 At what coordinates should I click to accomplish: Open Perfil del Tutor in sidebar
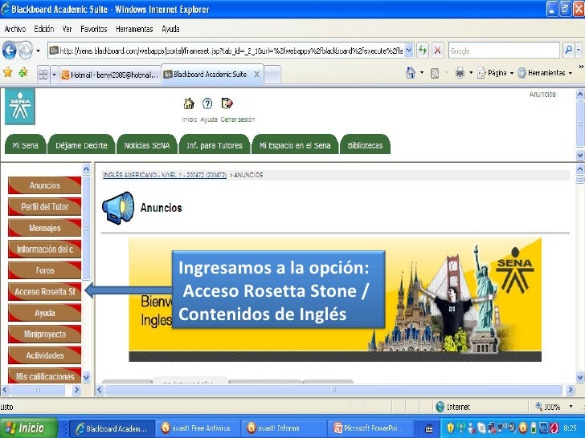[45, 207]
